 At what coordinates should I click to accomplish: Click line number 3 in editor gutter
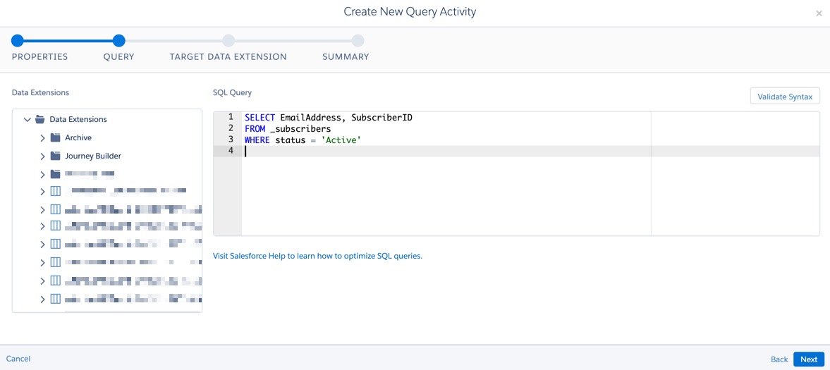tap(231, 140)
